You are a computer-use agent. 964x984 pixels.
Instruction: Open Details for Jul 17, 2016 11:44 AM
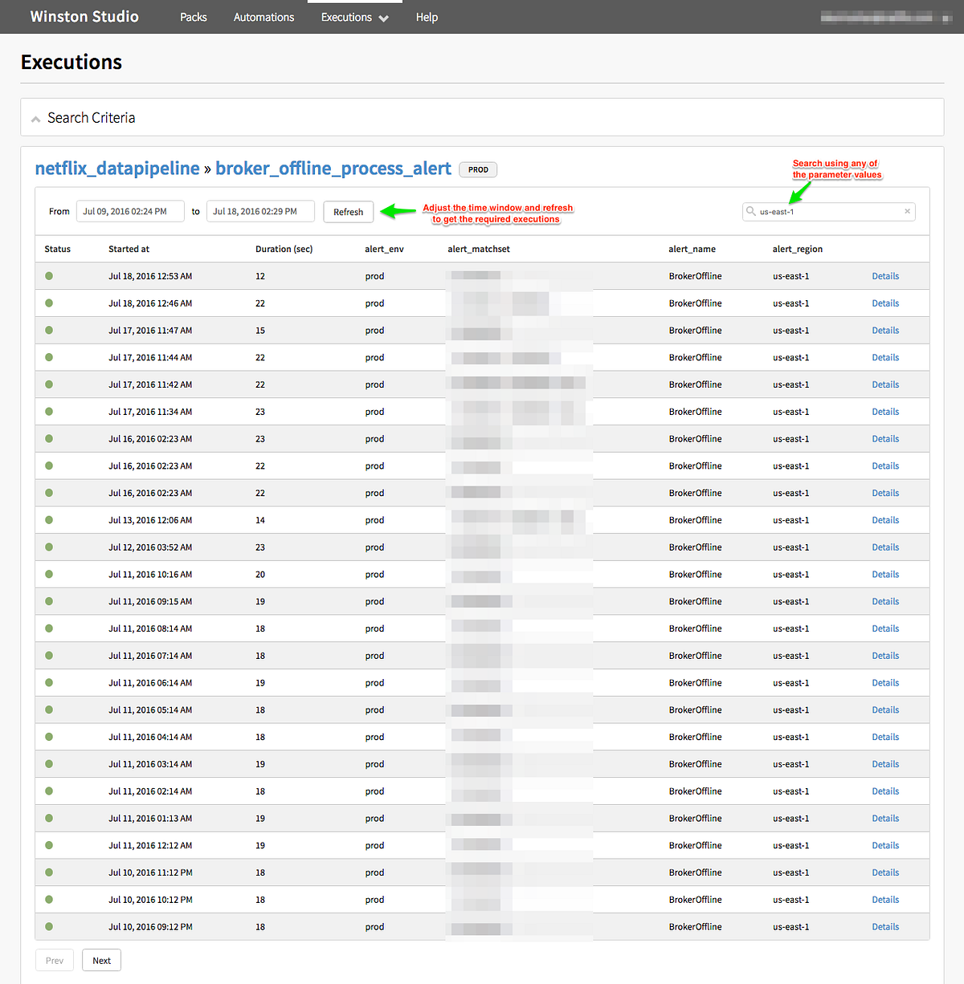885,358
